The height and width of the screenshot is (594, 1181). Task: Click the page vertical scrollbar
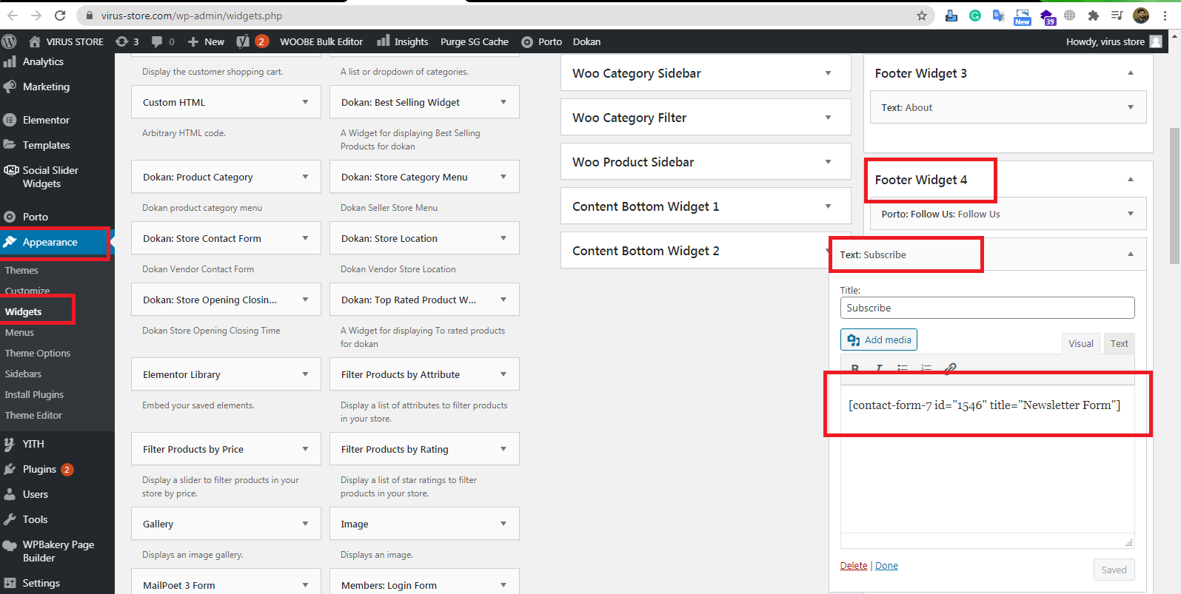point(1174,196)
